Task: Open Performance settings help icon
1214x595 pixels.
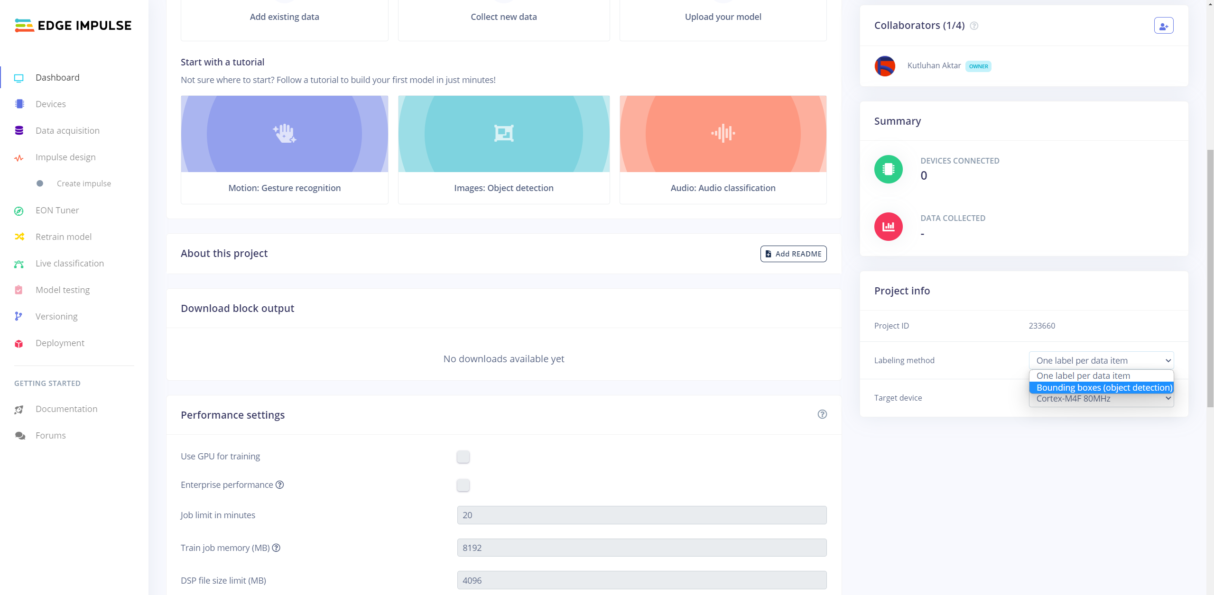Action: click(x=822, y=414)
